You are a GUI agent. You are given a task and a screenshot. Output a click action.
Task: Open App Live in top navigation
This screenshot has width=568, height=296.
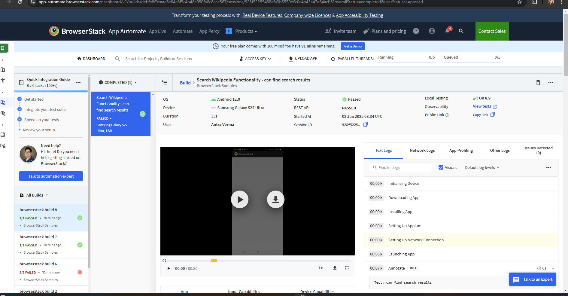coord(157,31)
